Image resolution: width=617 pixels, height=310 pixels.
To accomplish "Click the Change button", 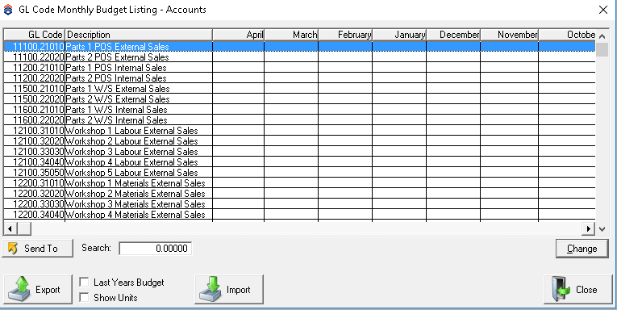I will [582, 249].
